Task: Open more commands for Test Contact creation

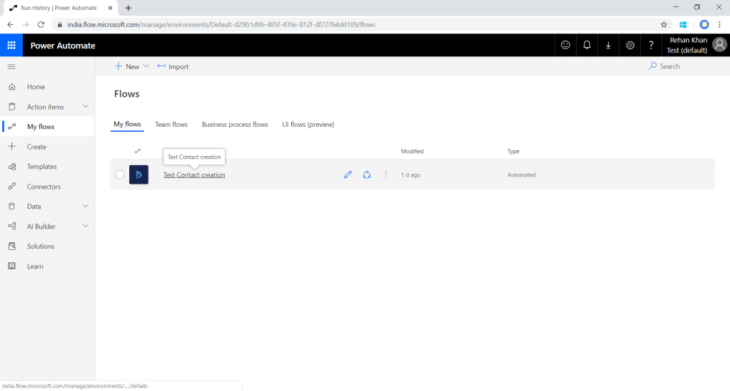Action: coord(386,175)
